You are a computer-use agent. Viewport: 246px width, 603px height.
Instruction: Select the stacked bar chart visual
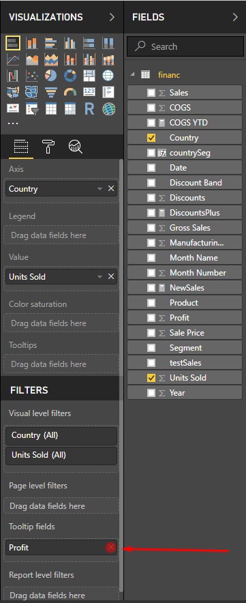[13, 44]
